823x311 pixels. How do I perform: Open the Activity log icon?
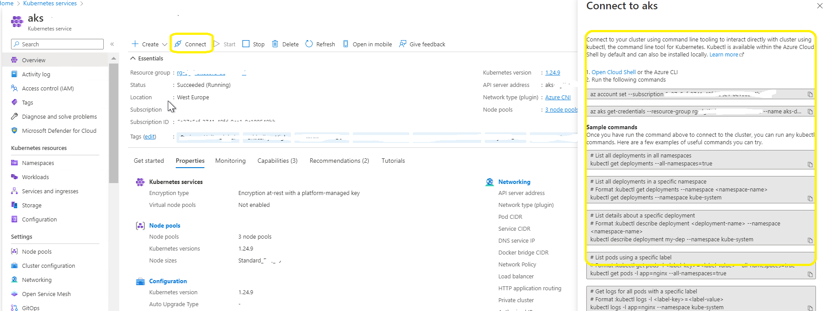click(x=14, y=74)
